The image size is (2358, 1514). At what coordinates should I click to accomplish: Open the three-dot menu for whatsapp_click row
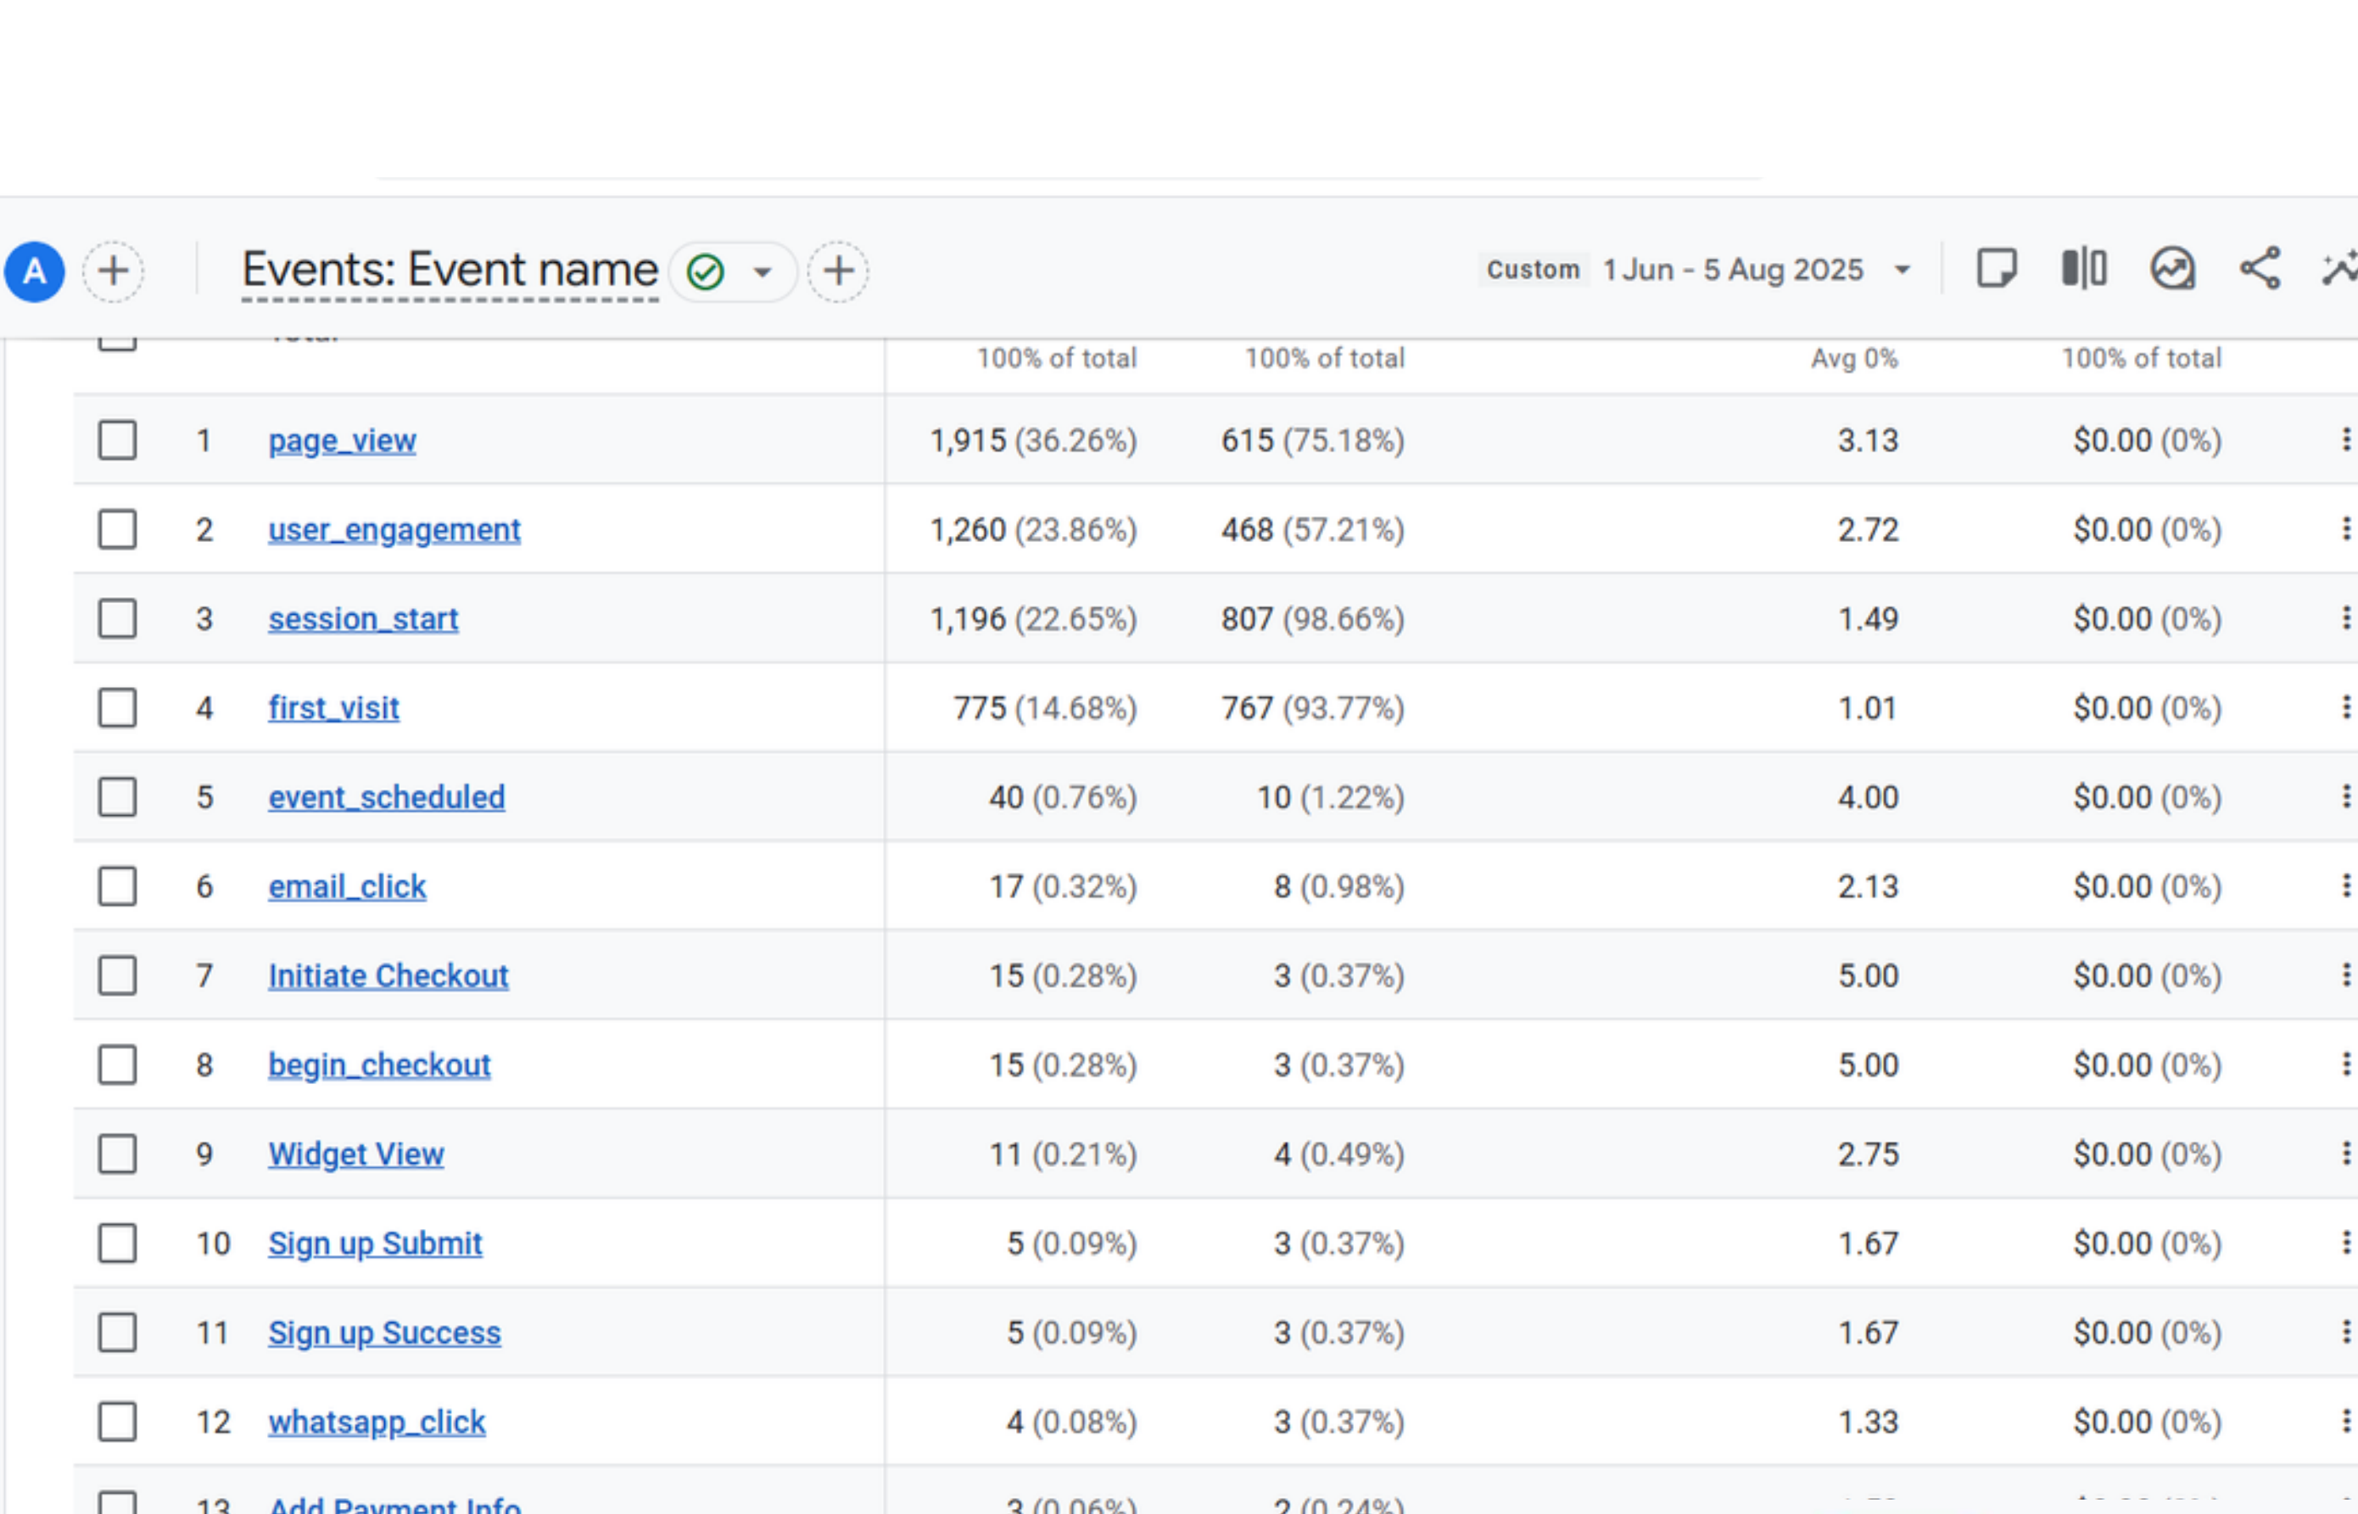coord(2345,1422)
